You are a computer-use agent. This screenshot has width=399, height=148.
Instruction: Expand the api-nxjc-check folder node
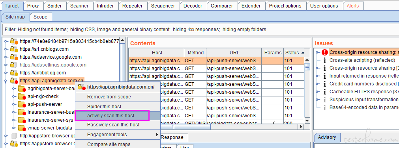[14, 96]
